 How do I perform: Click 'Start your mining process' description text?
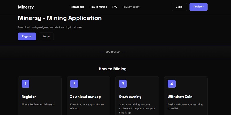pos(137,108)
